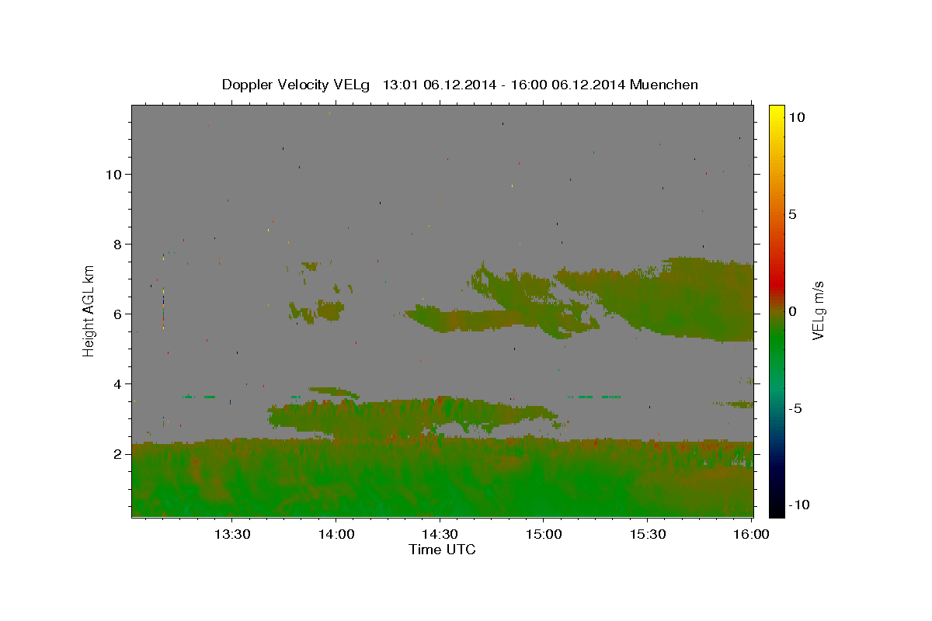Click the colorbar tick label -5
Viewport: 932px width, 621px height.
(795, 408)
